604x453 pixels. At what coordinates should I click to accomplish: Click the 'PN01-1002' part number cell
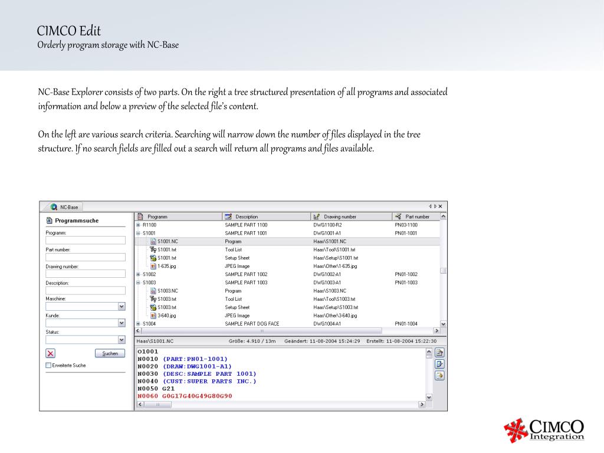pyautogui.click(x=406, y=274)
